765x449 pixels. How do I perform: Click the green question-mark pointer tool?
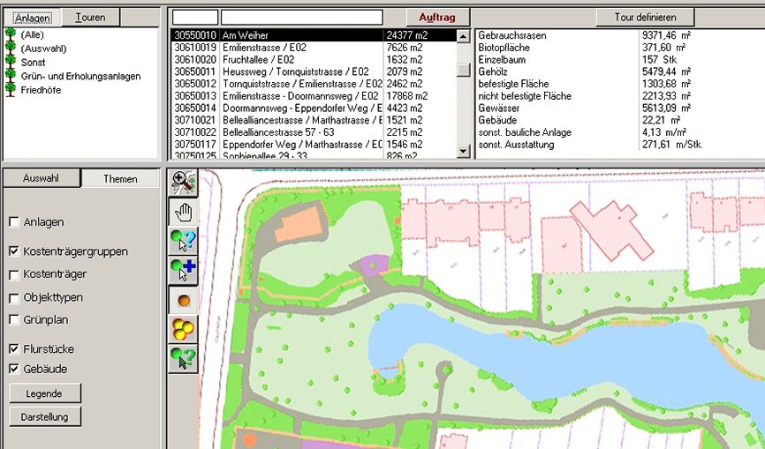(x=183, y=358)
